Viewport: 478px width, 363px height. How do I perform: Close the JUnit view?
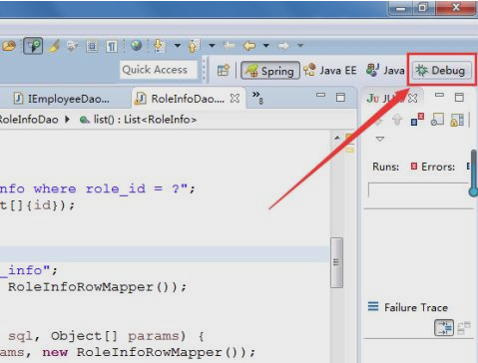pyautogui.click(x=413, y=98)
